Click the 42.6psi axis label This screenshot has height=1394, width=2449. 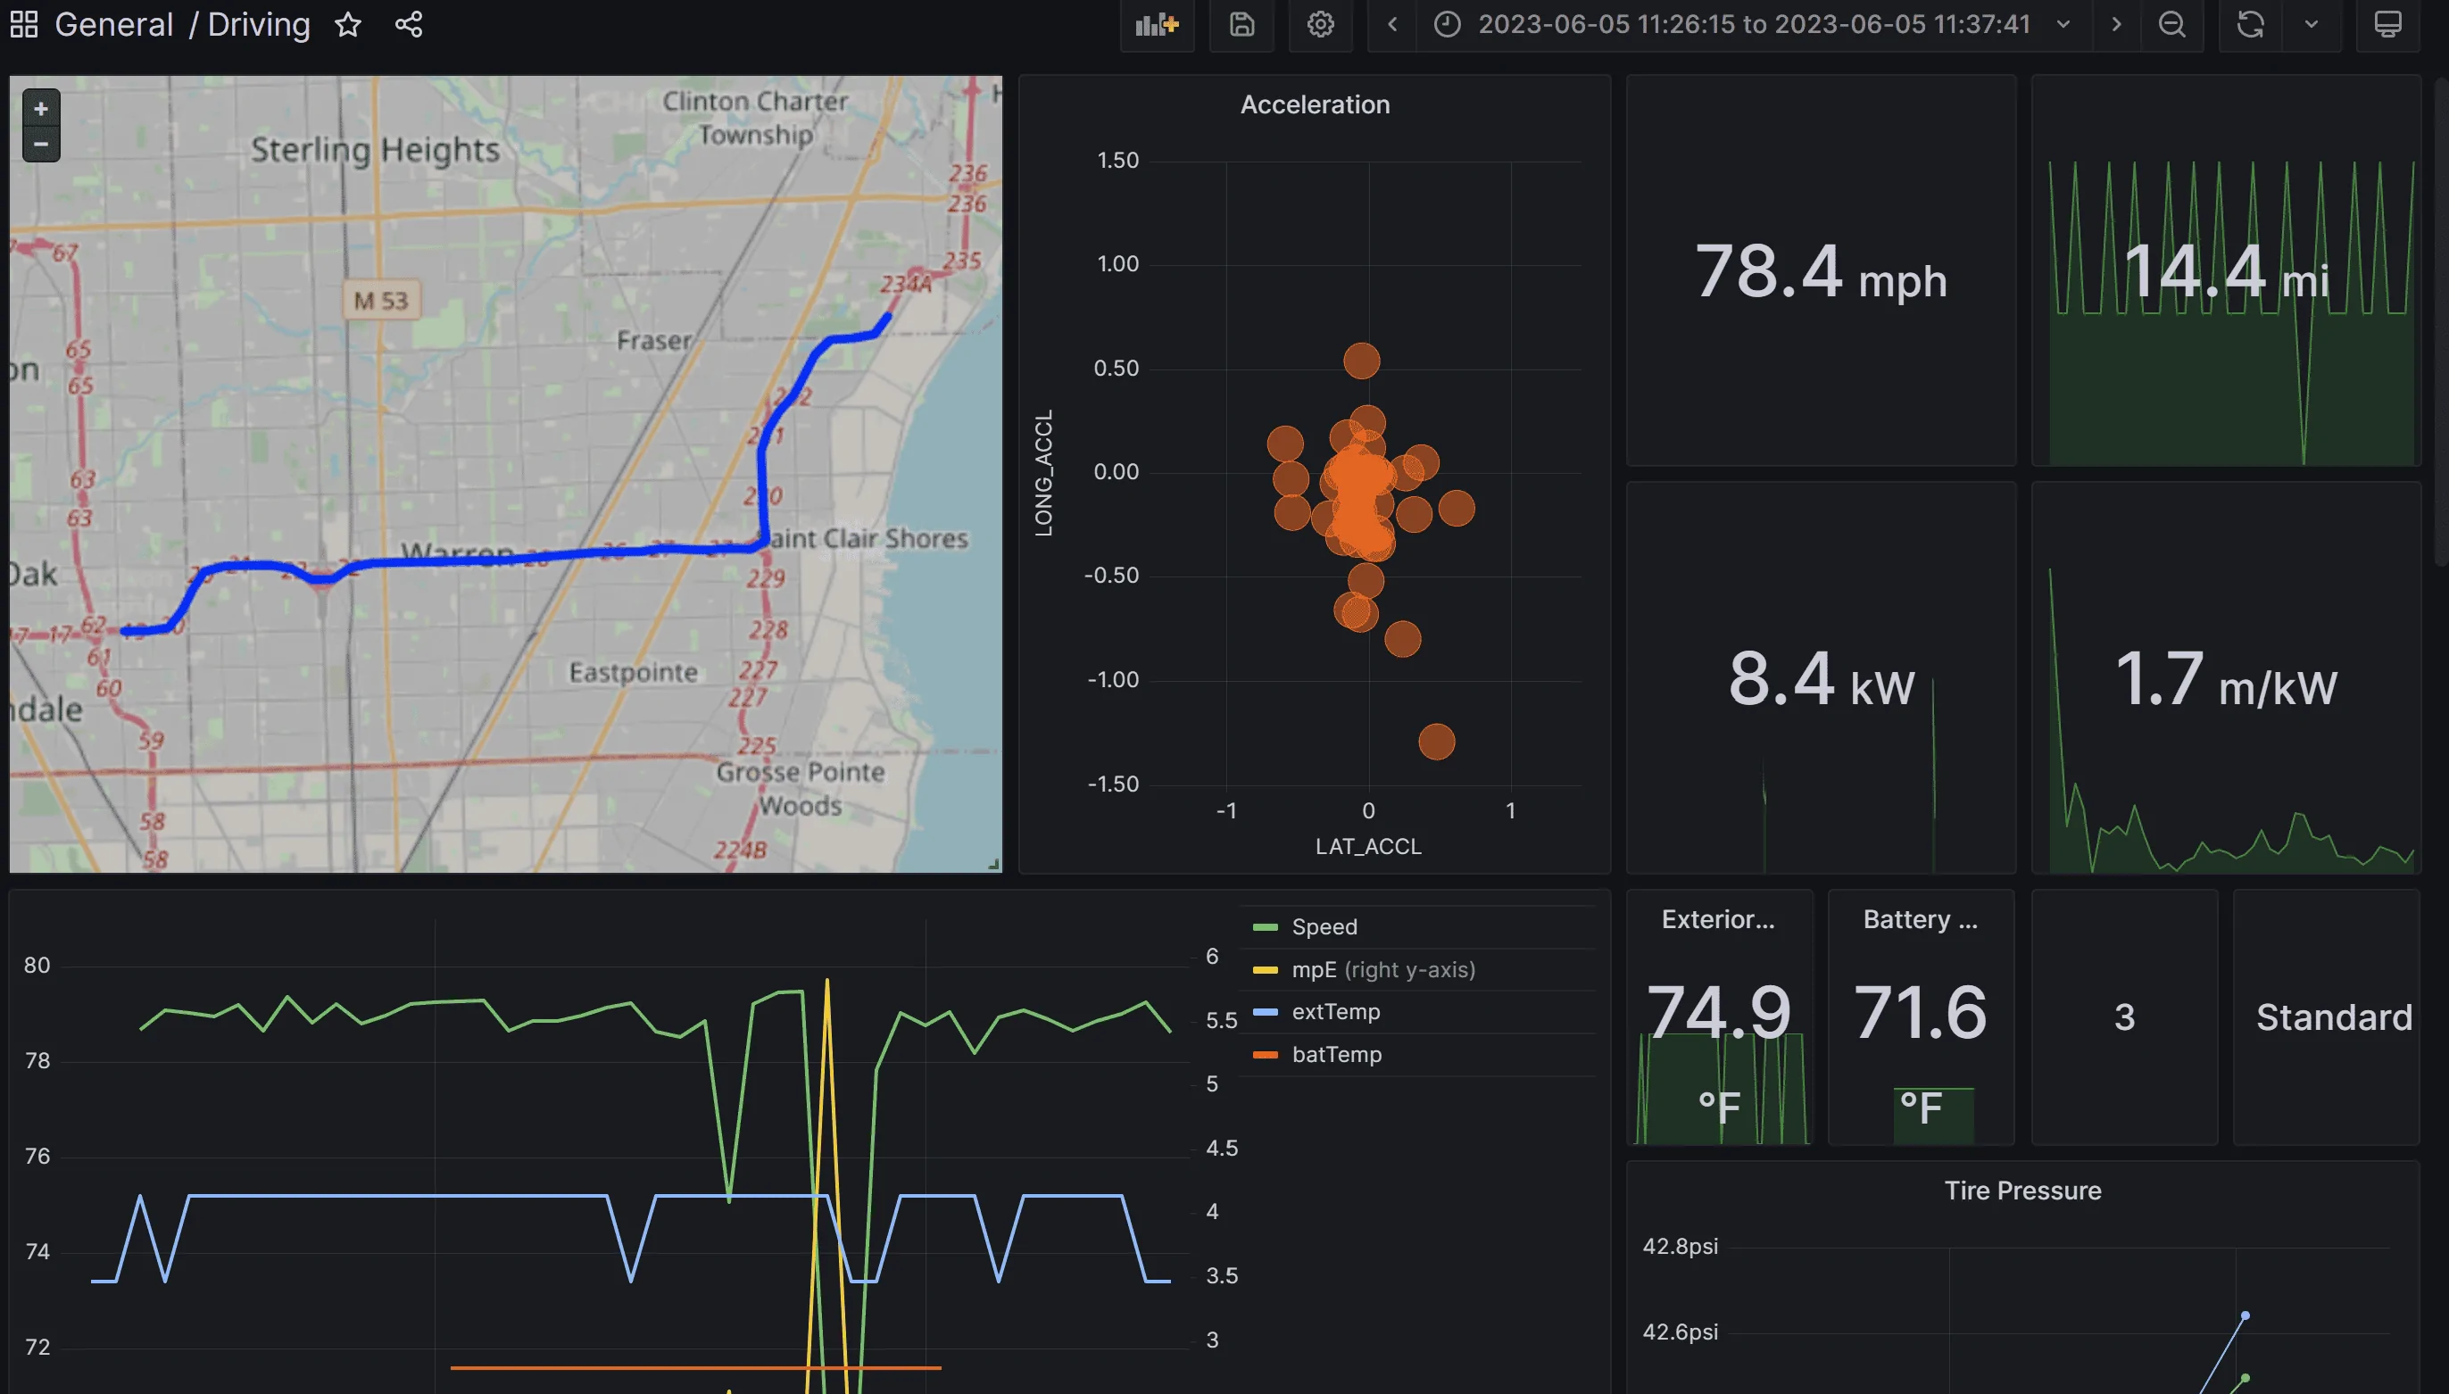(1680, 1332)
